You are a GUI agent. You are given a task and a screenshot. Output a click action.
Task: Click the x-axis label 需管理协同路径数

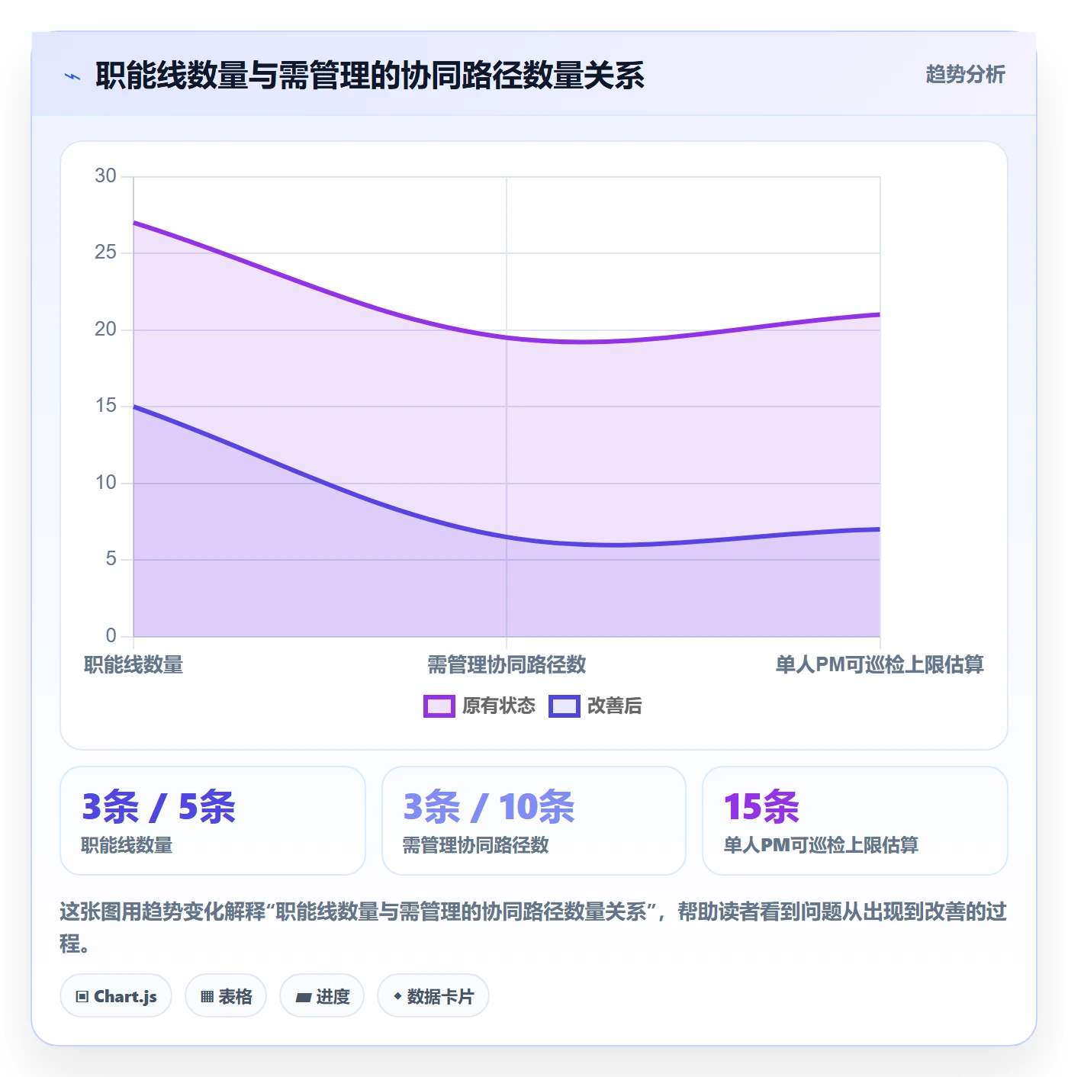507,665
